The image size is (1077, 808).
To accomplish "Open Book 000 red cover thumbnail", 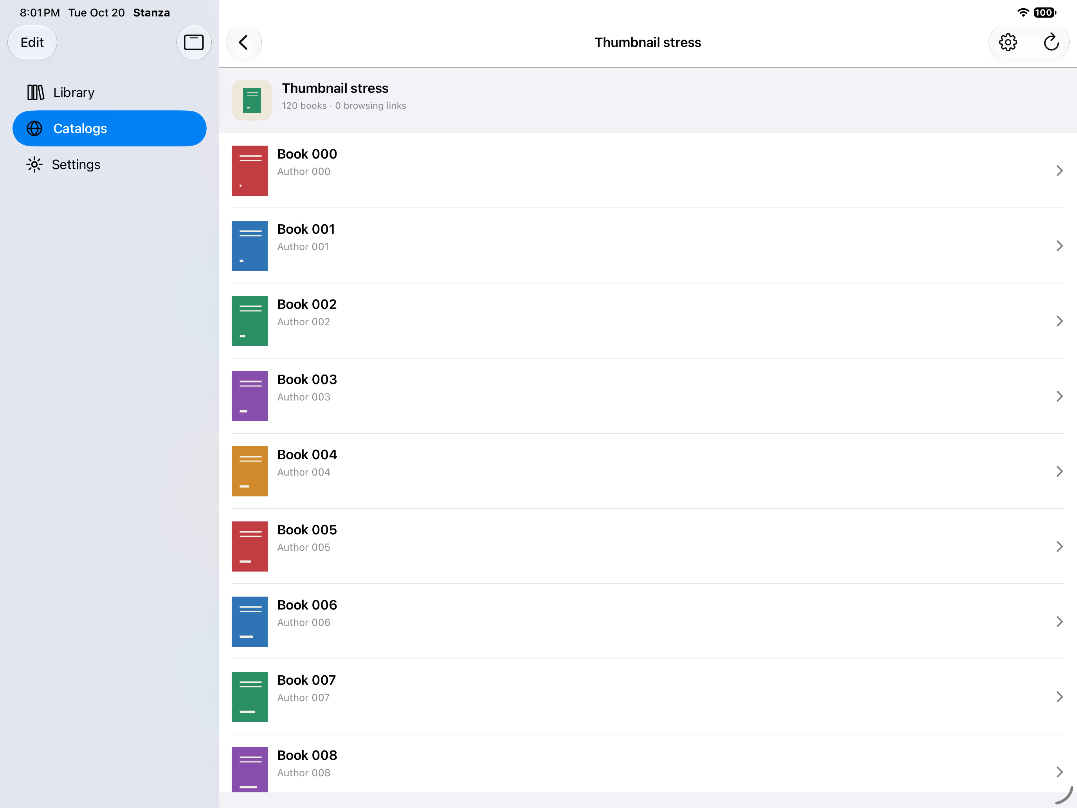I will (249, 170).
